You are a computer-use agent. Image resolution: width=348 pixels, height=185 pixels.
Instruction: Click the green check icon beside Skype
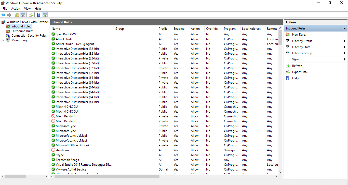(x=53, y=155)
